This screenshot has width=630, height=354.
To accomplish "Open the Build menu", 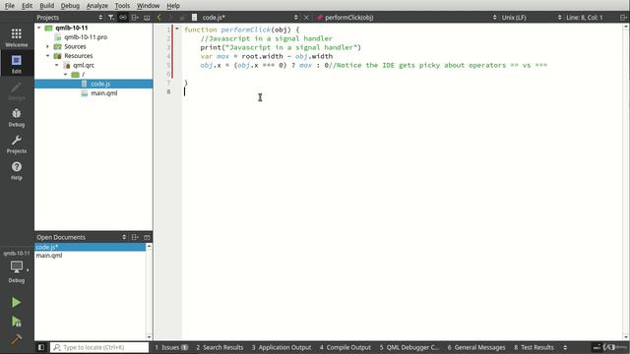I will [46, 6].
